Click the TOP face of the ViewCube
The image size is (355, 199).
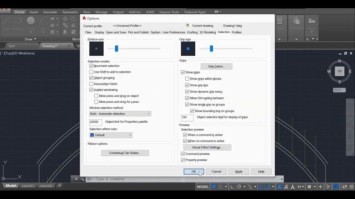339,71
